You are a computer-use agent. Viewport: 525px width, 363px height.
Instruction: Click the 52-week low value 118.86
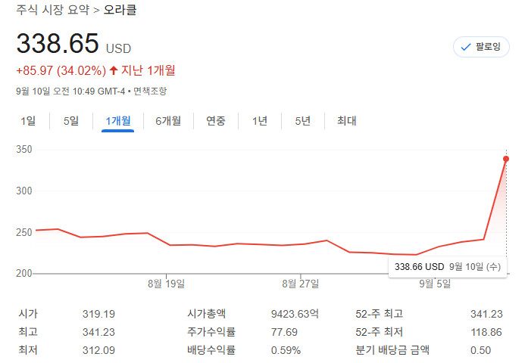(486, 332)
